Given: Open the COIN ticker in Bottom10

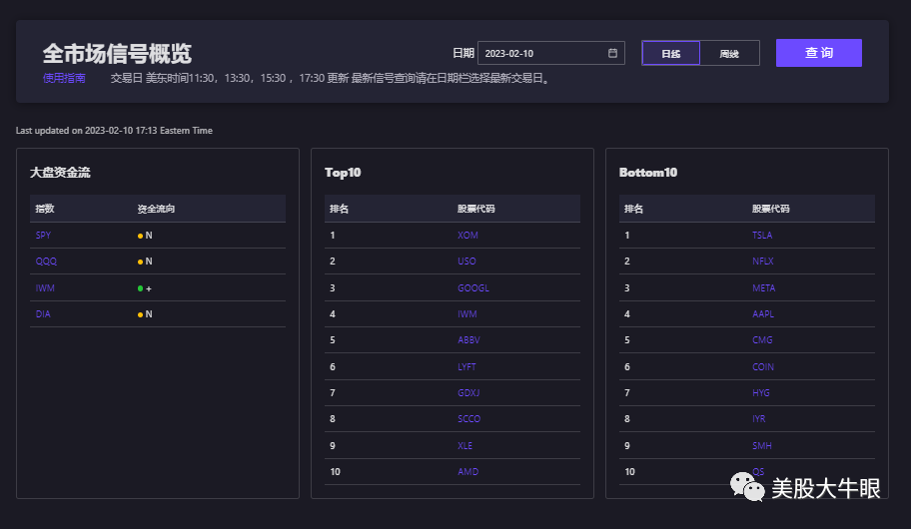Looking at the screenshot, I should point(763,367).
